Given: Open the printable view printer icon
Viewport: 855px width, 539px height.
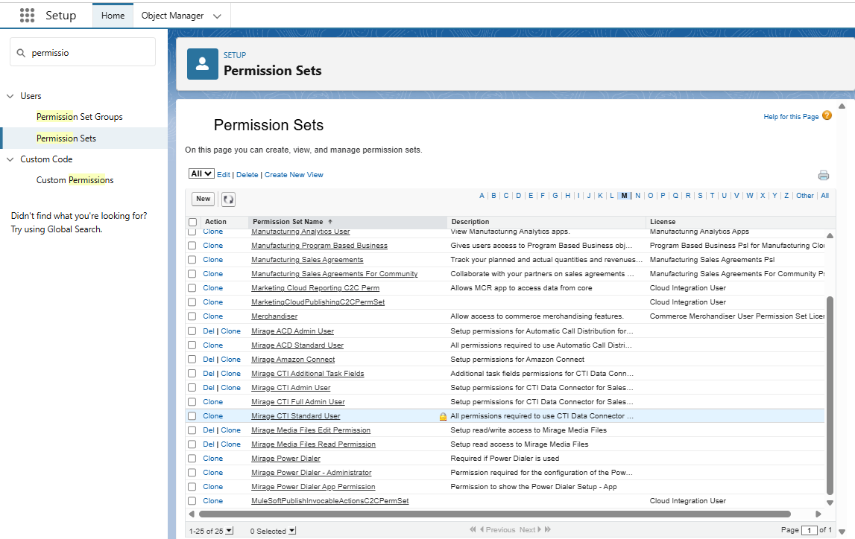Looking at the screenshot, I should click(823, 175).
